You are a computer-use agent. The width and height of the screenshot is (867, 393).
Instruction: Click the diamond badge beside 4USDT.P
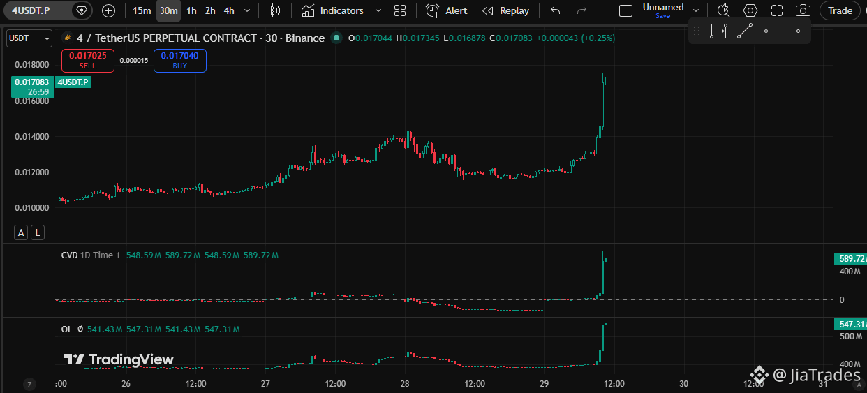82,10
